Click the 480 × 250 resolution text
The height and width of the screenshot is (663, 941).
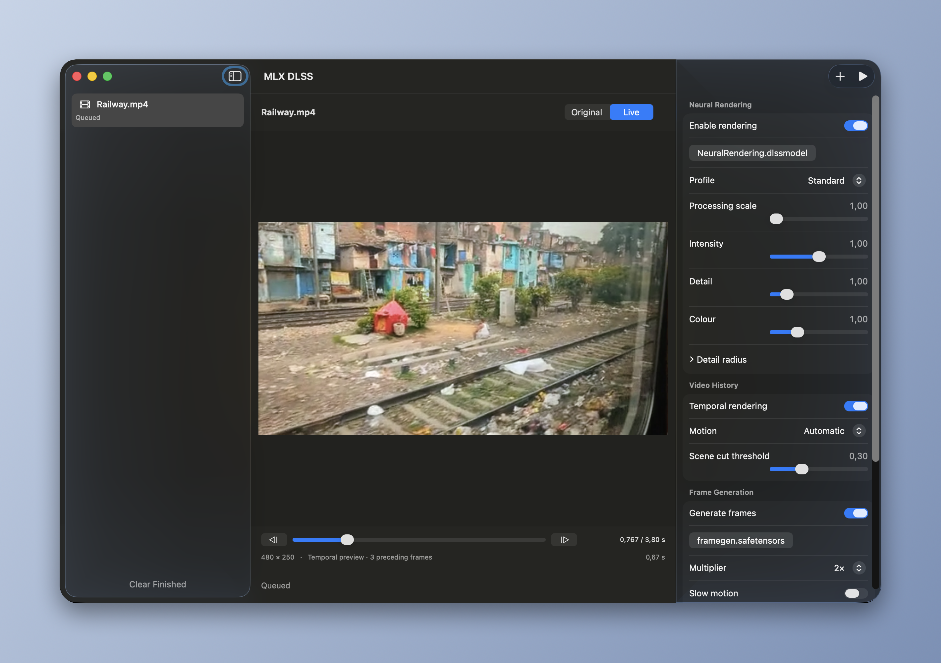pyautogui.click(x=278, y=557)
